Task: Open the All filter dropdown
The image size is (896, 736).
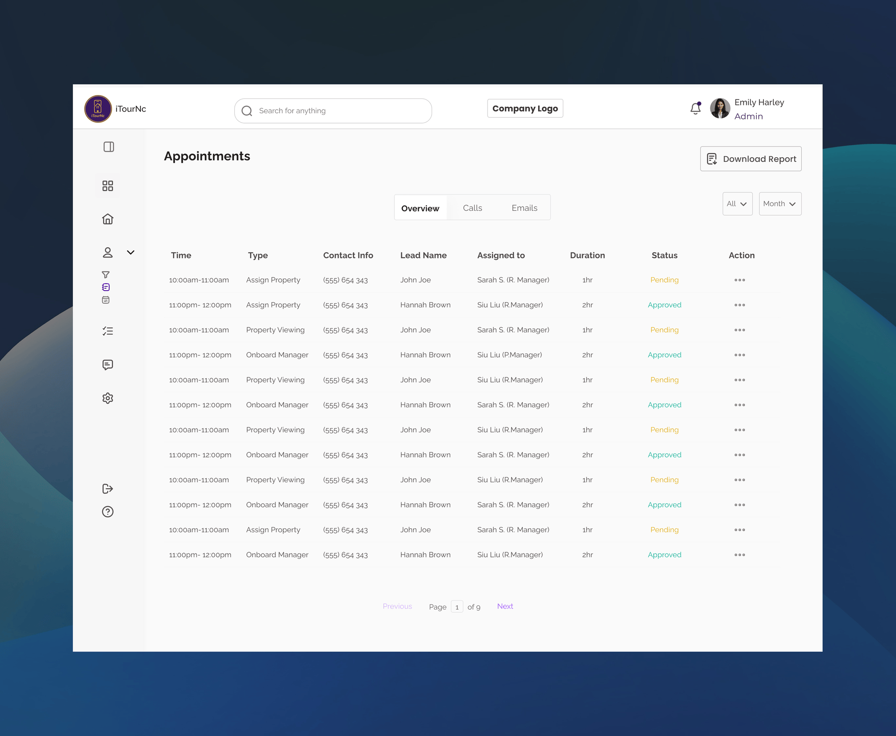Action: click(x=737, y=204)
